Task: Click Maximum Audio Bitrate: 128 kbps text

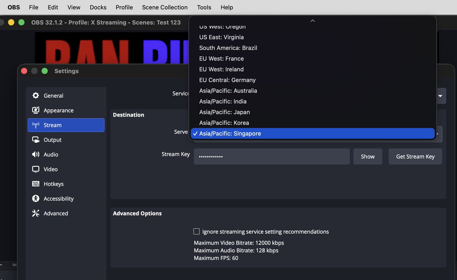Action: 236,250
